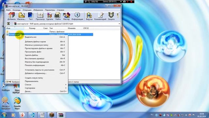Choose Переименовать in context menu
The width and height of the screenshot is (209, 118).
click(x=44, y=81)
